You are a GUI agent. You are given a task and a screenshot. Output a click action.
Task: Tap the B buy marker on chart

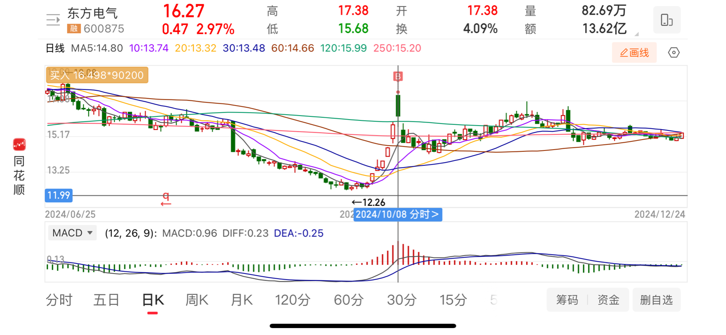tap(398, 77)
